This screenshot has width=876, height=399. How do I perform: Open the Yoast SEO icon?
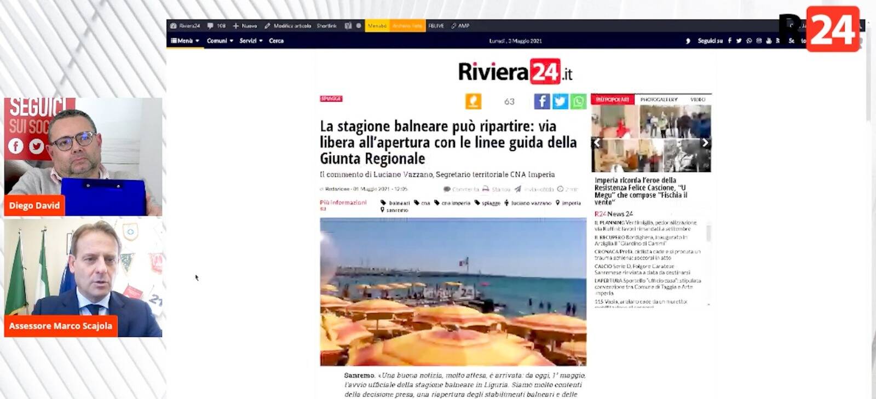point(348,26)
